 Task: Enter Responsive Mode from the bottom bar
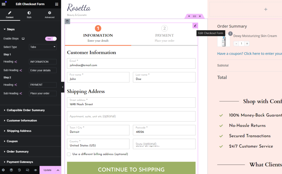(27, 170)
